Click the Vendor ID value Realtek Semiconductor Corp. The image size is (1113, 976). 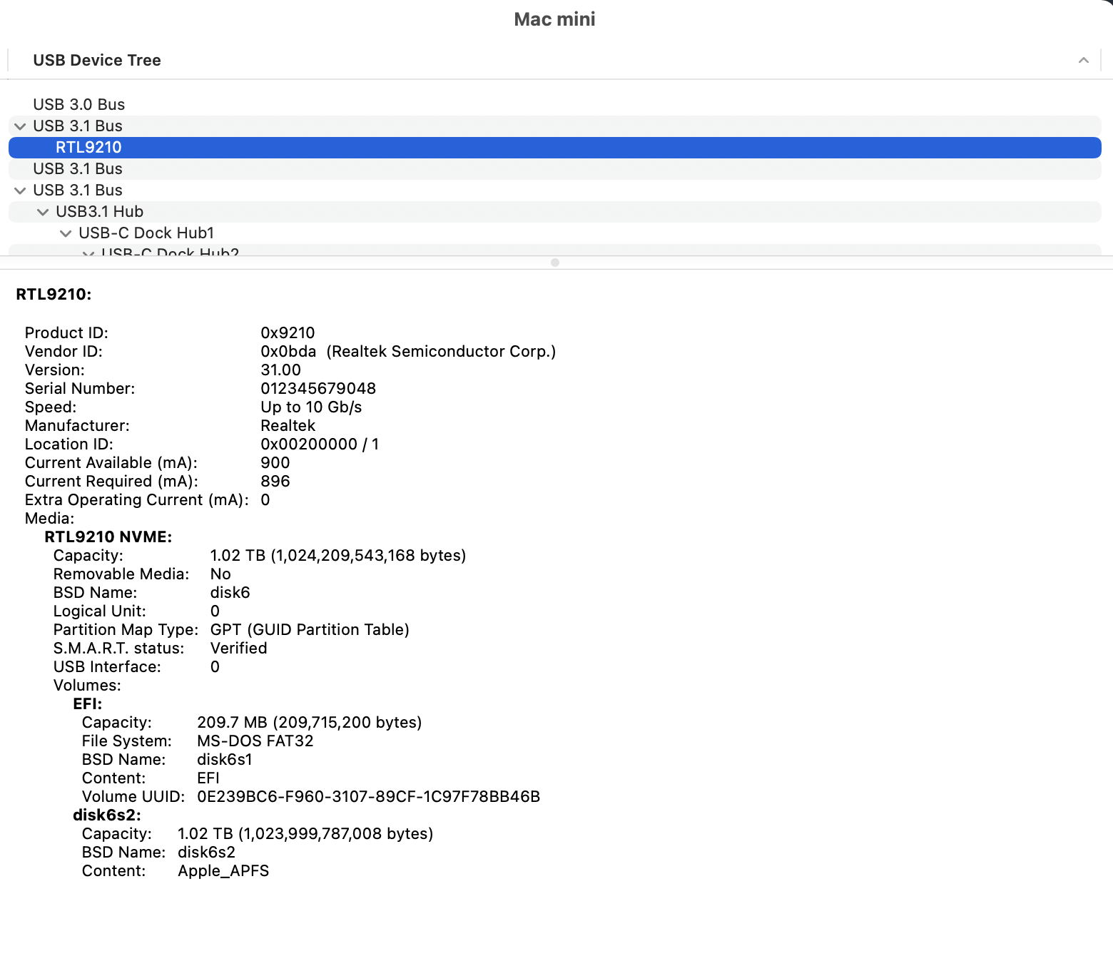click(441, 352)
